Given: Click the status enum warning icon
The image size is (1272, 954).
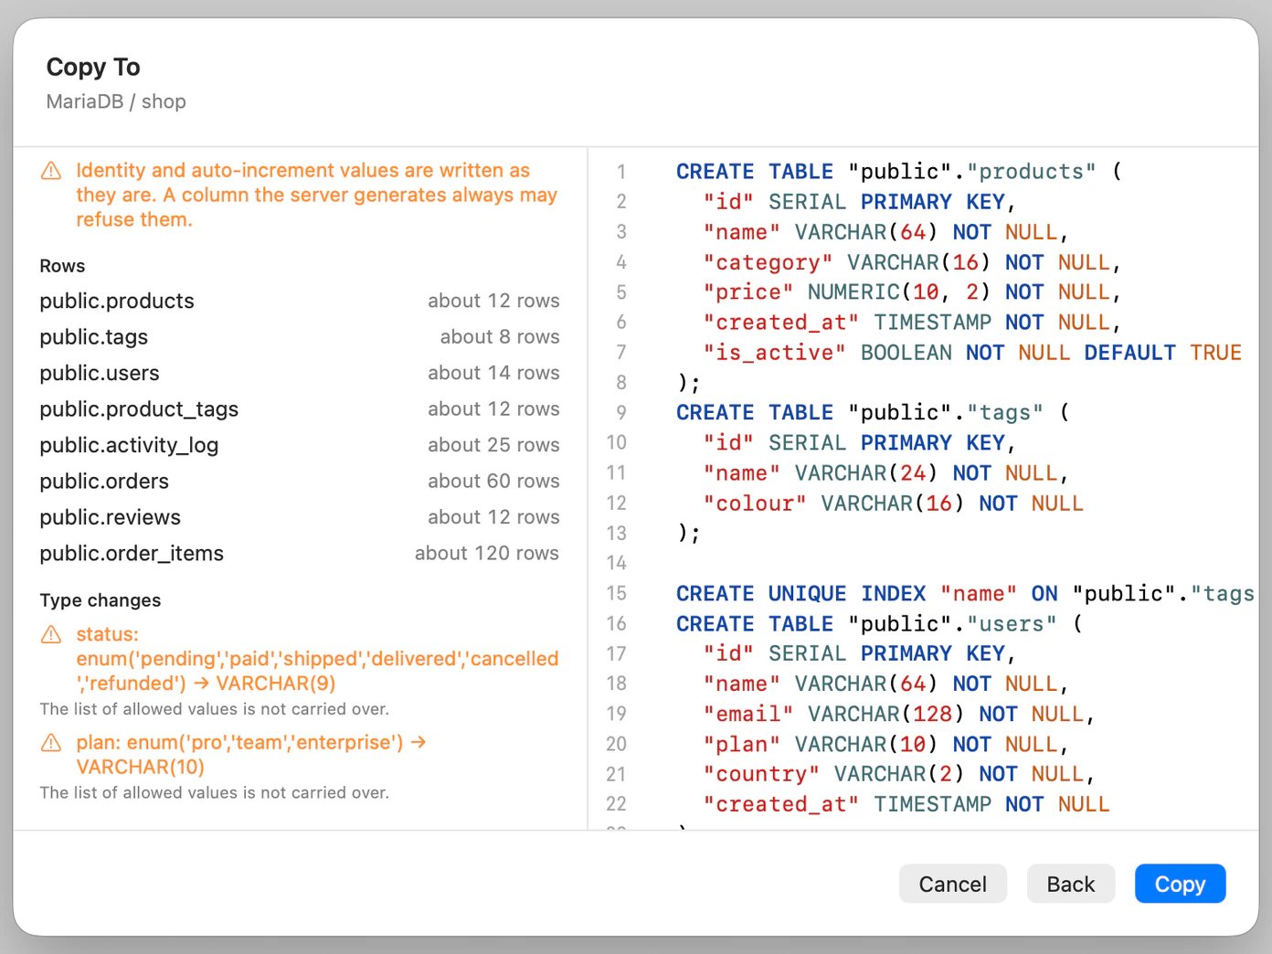Looking at the screenshot, I should tap(51, 634).
